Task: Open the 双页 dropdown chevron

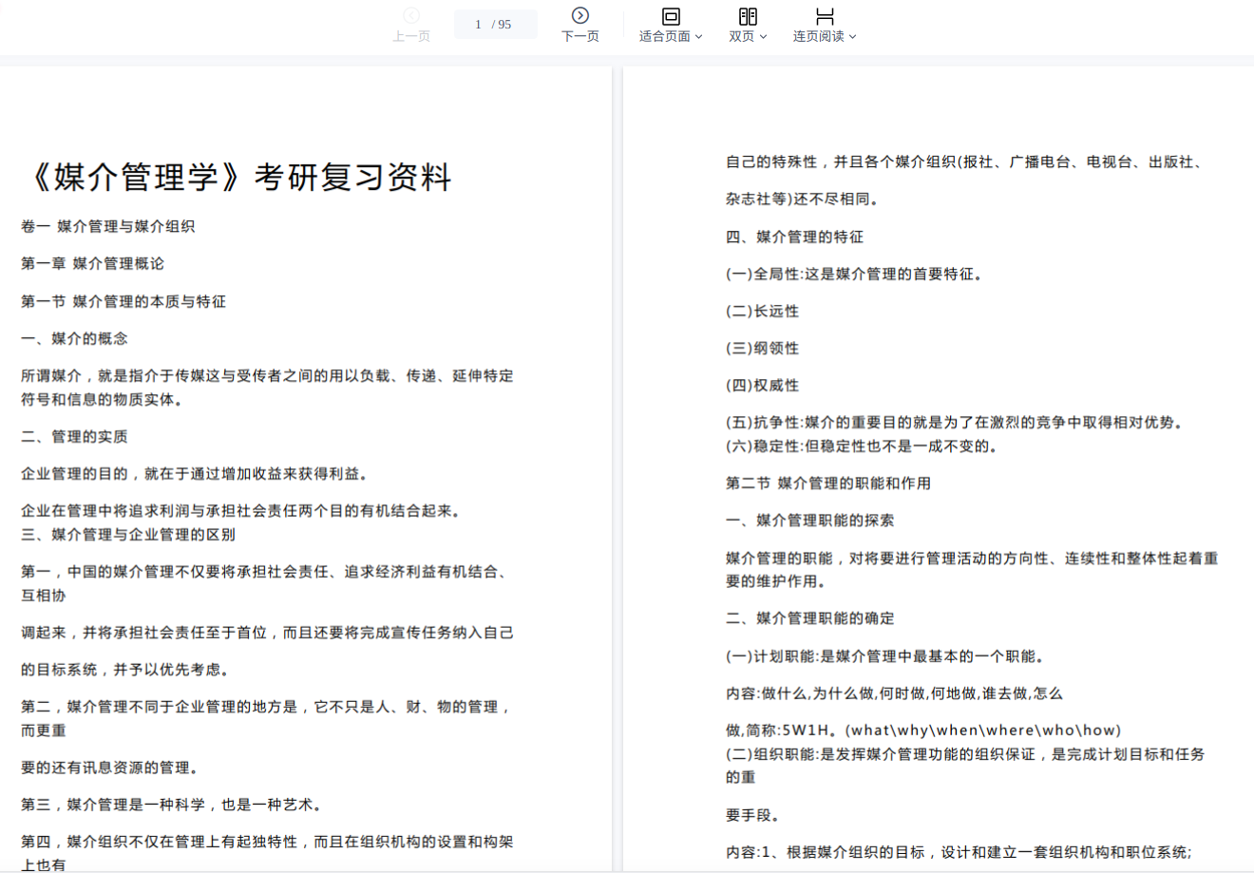Action: [763, 37]
